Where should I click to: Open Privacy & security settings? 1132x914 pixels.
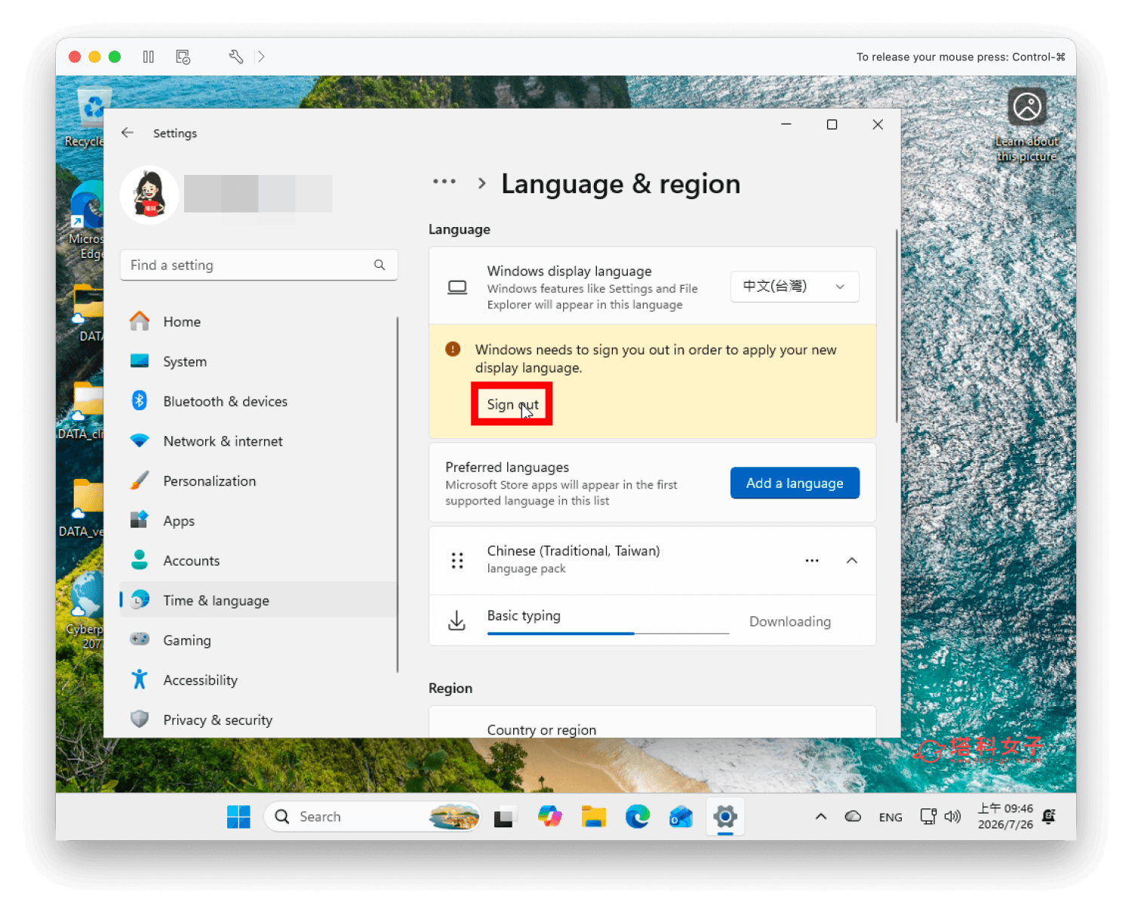258,720
